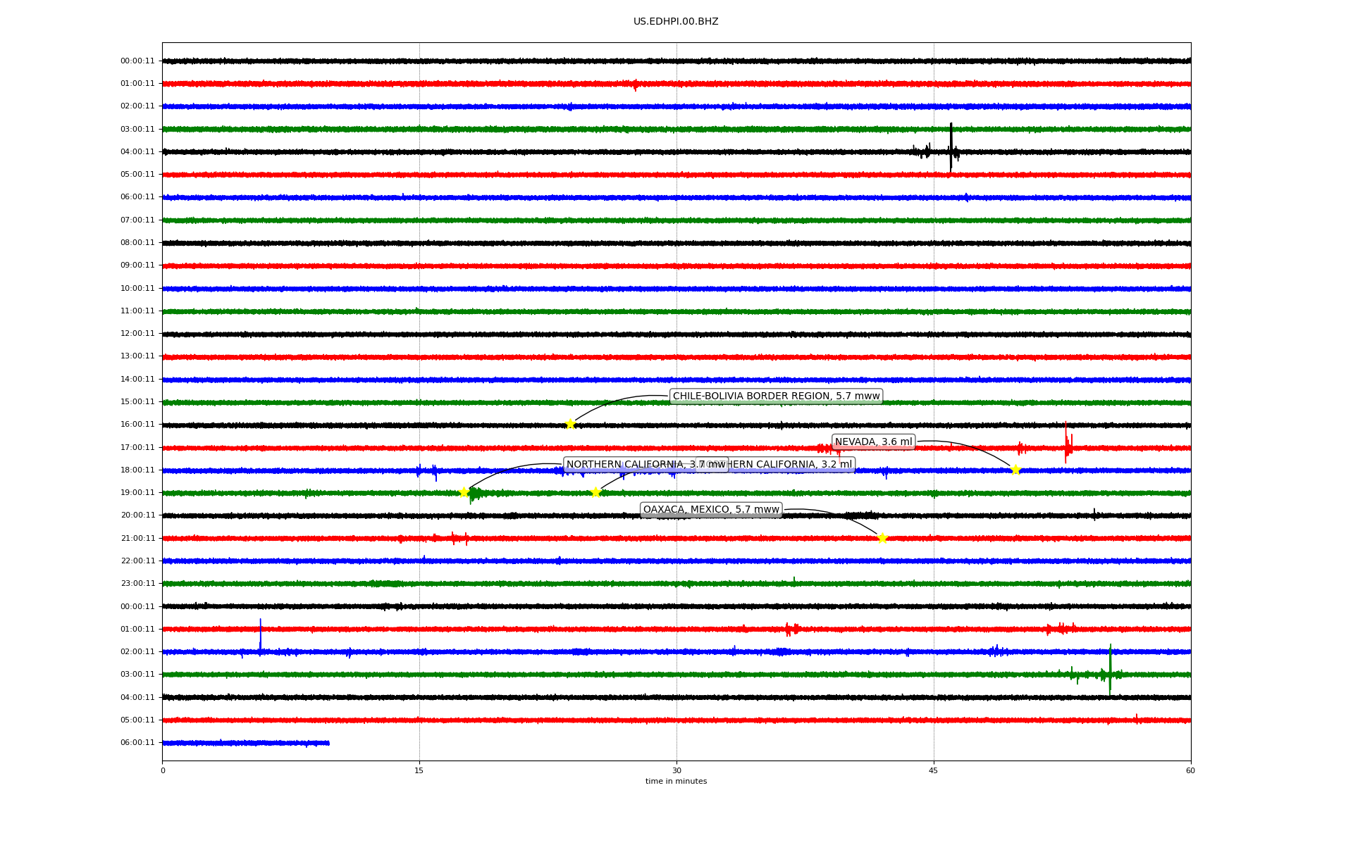Click the 16:00:11 time label
Screen dimensions: 1353x845
pyautogui.click(x=137, y=425)
